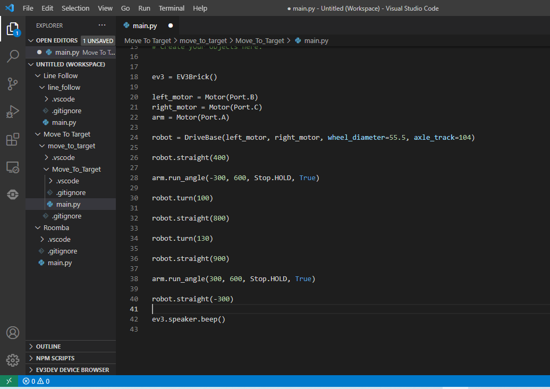Open the Explorer view in activity bar

(x=13, y=29)
